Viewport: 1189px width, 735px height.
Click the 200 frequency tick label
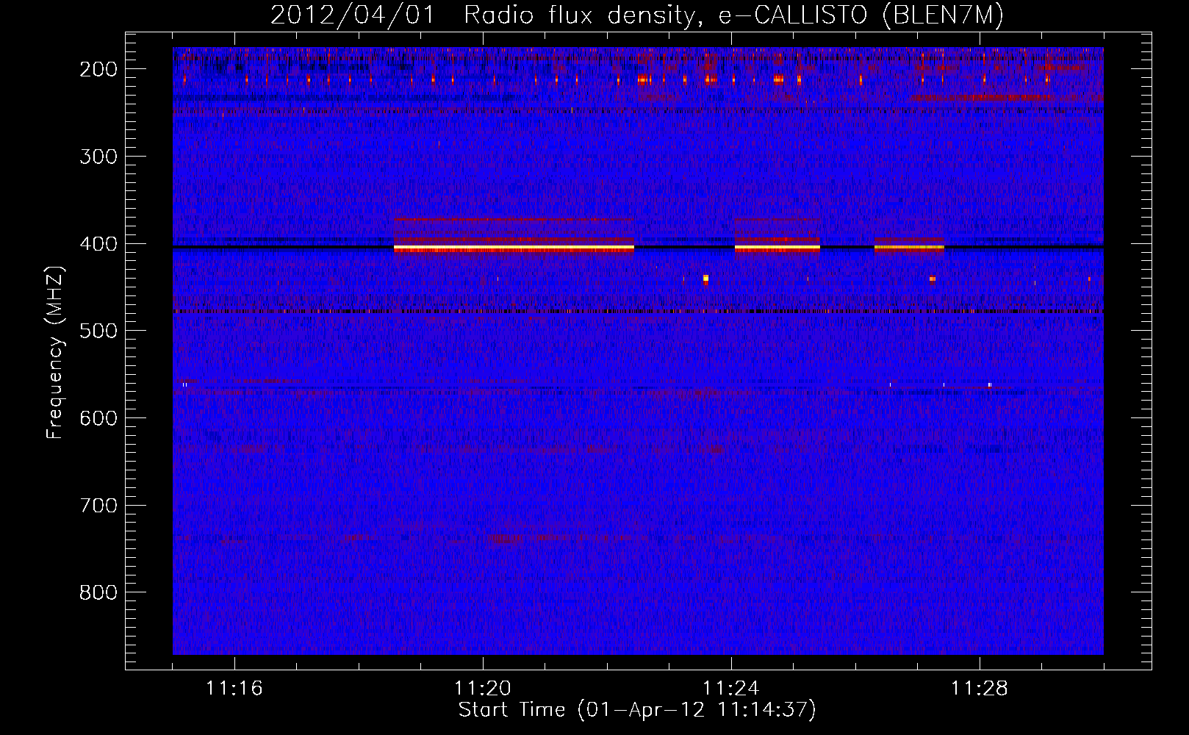[x=98, y=69]
